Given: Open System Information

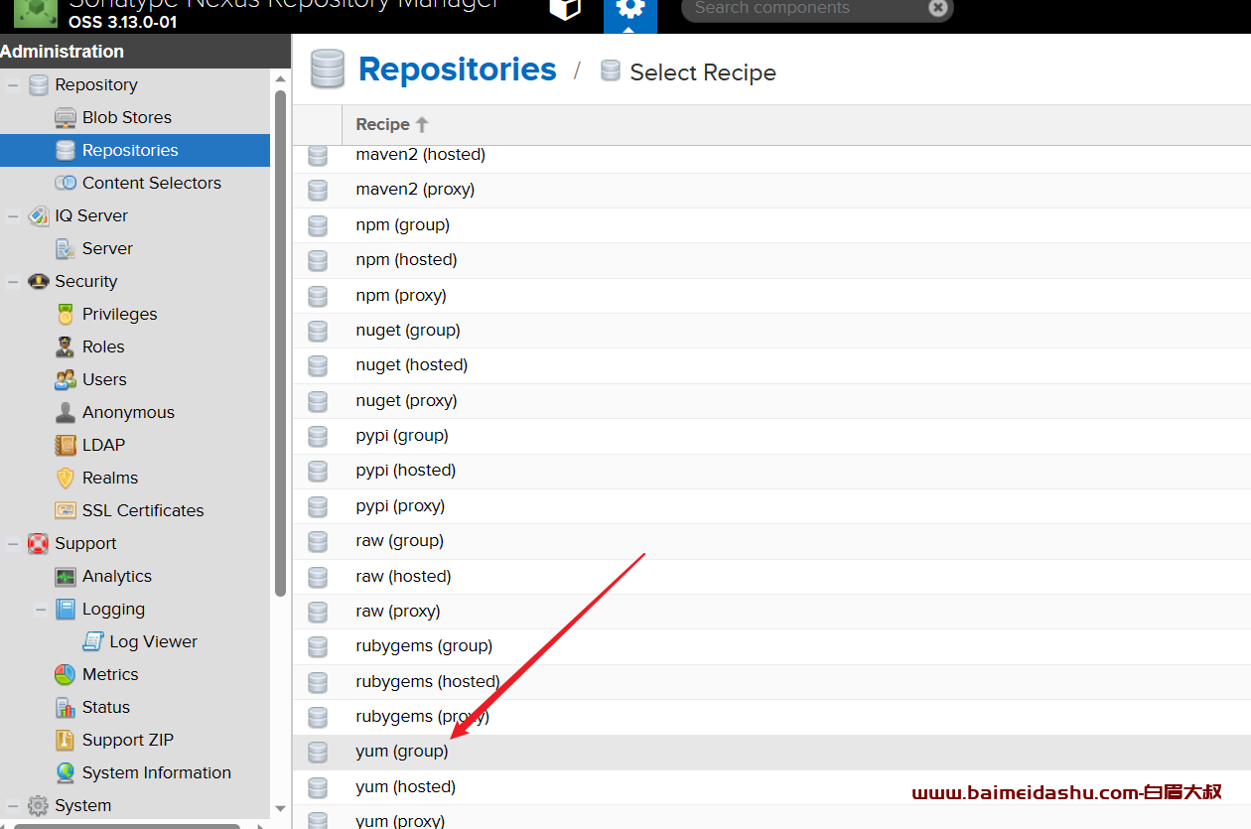Looking at the screenshot, I should [x=157, y=772].
